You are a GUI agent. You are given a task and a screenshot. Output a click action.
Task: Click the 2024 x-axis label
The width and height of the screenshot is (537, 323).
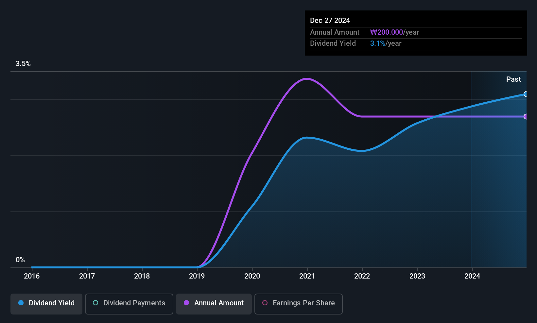[472, 276]
